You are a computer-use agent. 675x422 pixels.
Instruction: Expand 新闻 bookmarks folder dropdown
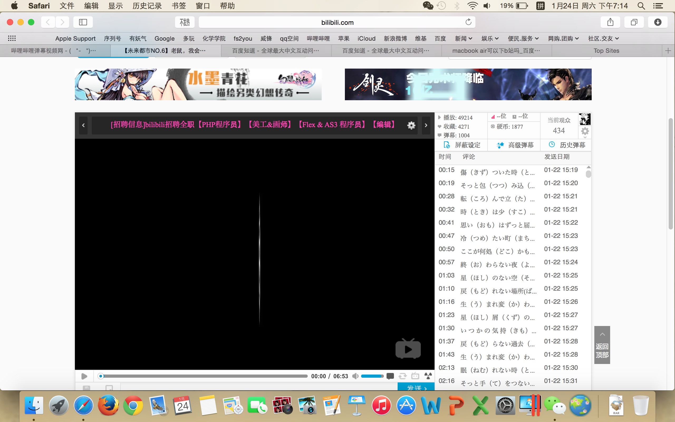pos(464,39)
